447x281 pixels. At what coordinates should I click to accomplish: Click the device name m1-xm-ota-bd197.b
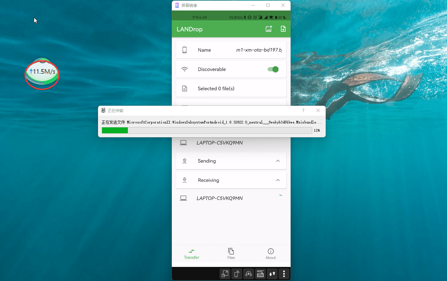(x=259, y=50)
